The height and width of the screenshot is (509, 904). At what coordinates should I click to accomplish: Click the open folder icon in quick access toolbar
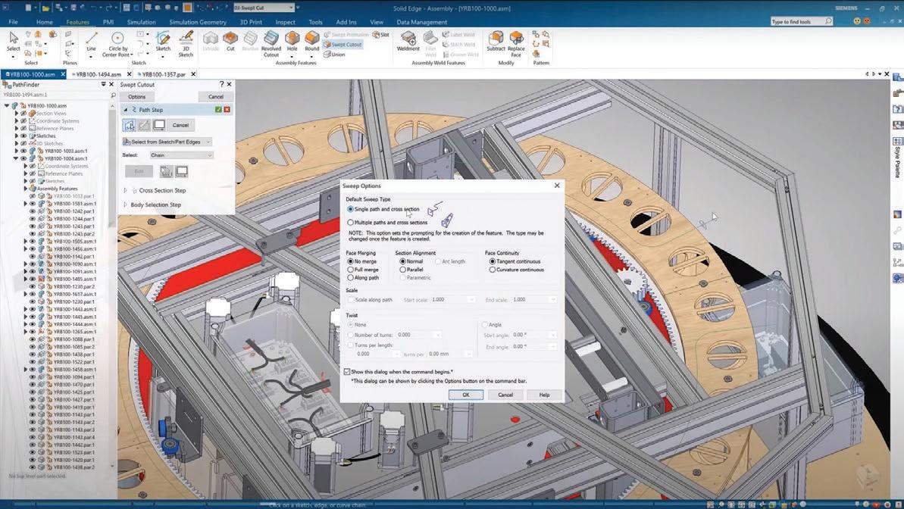45,8
